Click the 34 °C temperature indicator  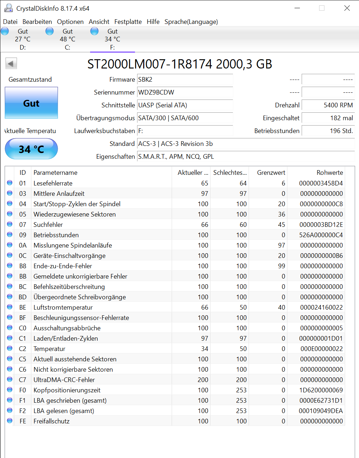tap(31, 149)
